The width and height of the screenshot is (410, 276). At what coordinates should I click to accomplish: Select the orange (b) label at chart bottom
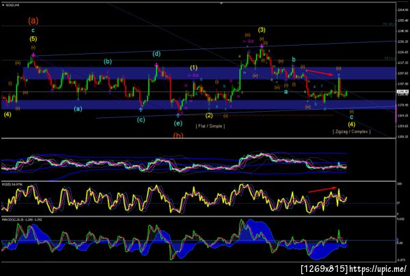178,136
